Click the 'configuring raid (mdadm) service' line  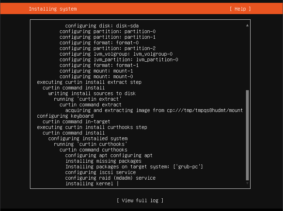tap(110, 178)
